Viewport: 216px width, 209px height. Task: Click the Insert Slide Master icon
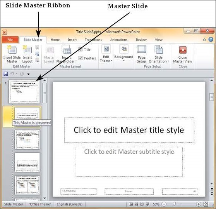(x=12, y=54)
